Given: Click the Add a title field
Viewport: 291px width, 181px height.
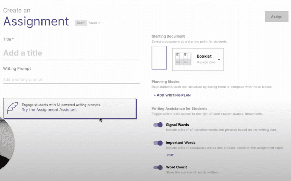Looking at the screenshot, I should coord(70,53).
